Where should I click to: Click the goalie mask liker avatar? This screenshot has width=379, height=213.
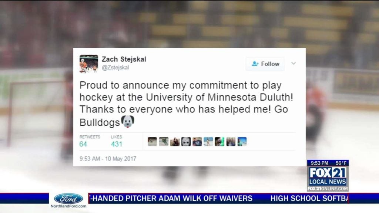(x=186, y=142)
